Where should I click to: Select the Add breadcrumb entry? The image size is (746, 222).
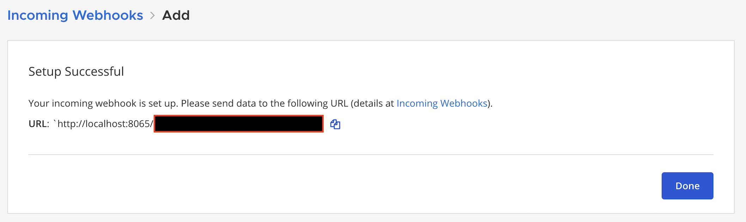click(176, 15)
